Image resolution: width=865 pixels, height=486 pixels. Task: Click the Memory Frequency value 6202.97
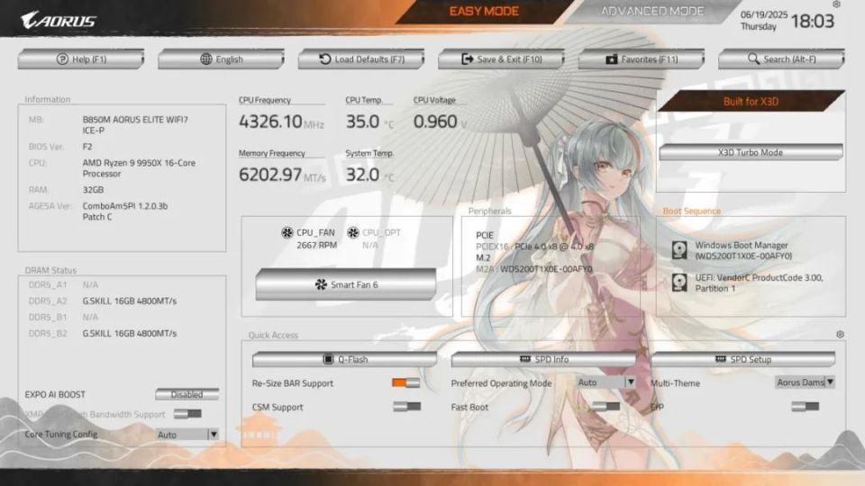tap(270, 175)
